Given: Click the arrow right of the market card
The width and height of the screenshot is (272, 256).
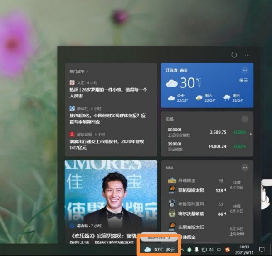Looking at the screenshot, I should point(251,134).
